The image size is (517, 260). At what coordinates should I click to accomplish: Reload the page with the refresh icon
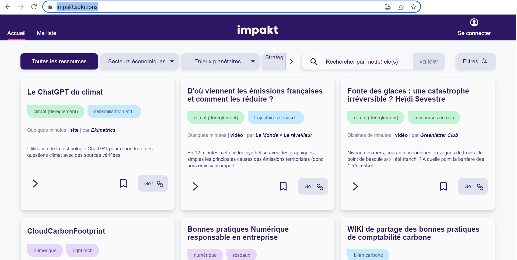[34, 7]
